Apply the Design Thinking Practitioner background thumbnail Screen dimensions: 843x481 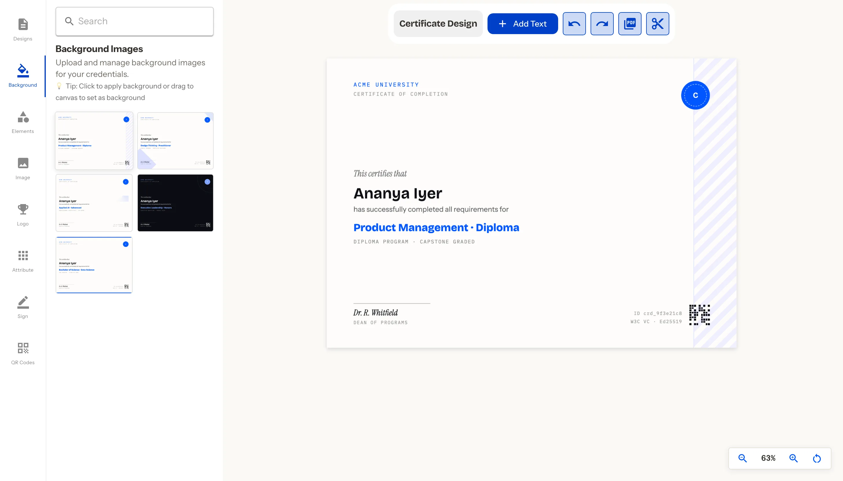(175, 141)
